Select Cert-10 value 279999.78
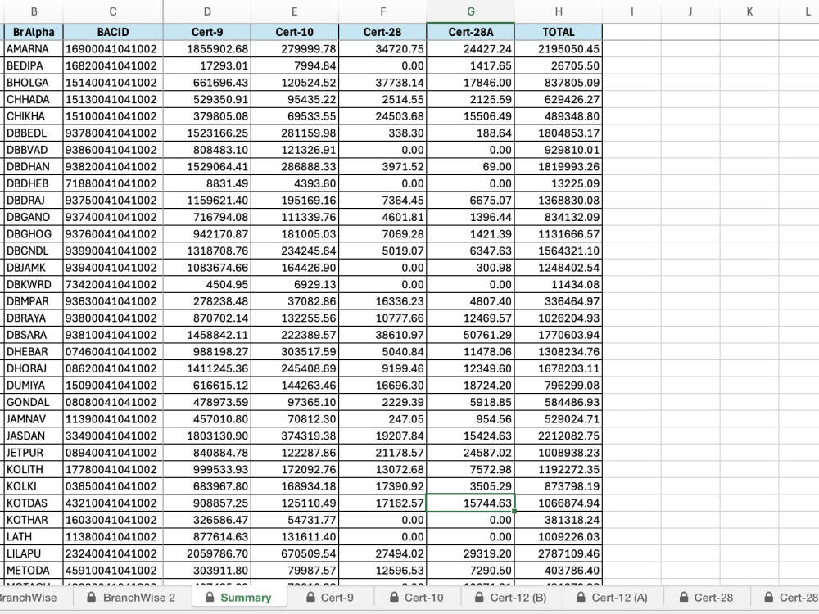This screenshot has height=614, width=819. pos(295,49)
